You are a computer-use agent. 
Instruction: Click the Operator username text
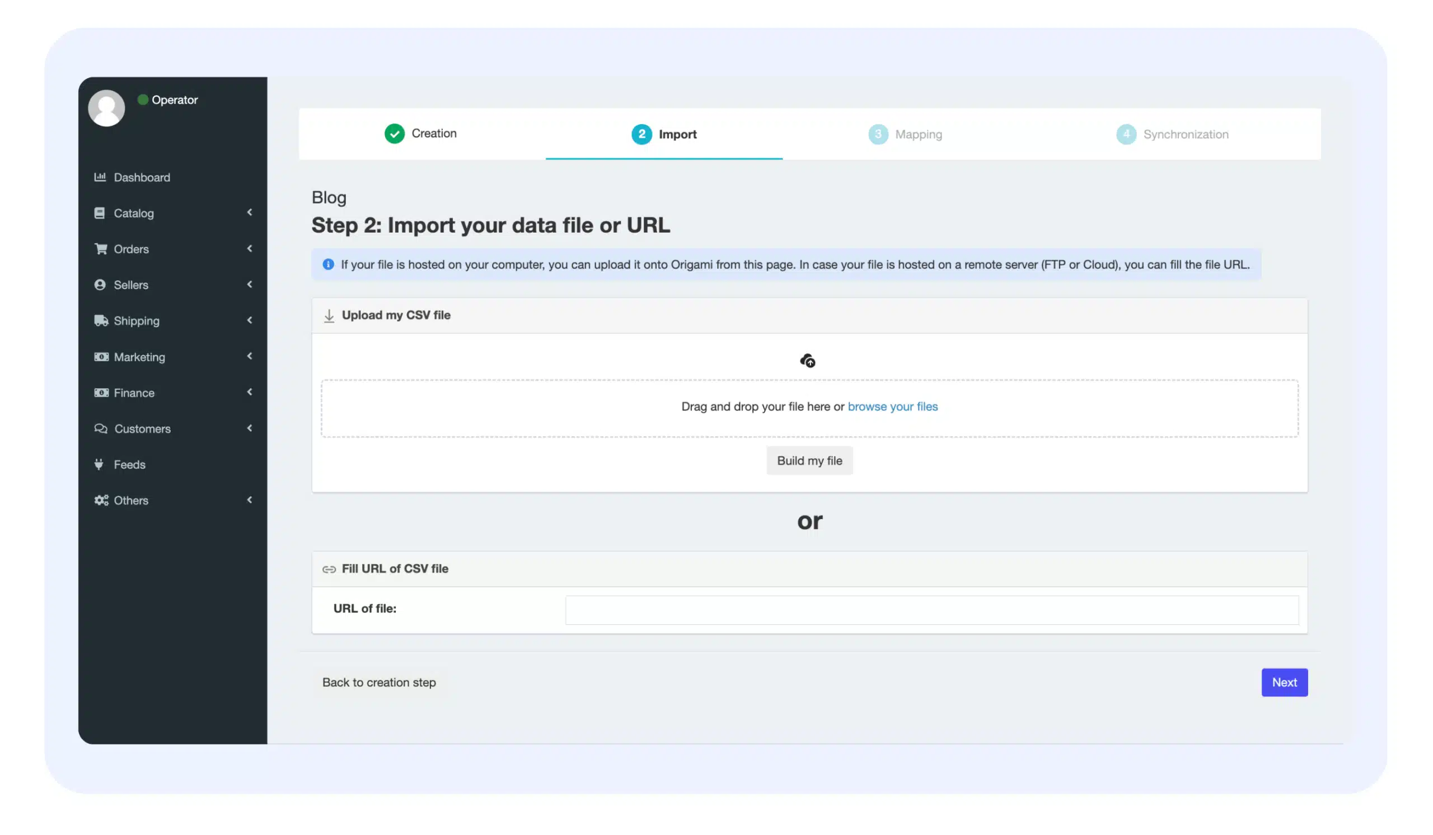tap(175, 100)
